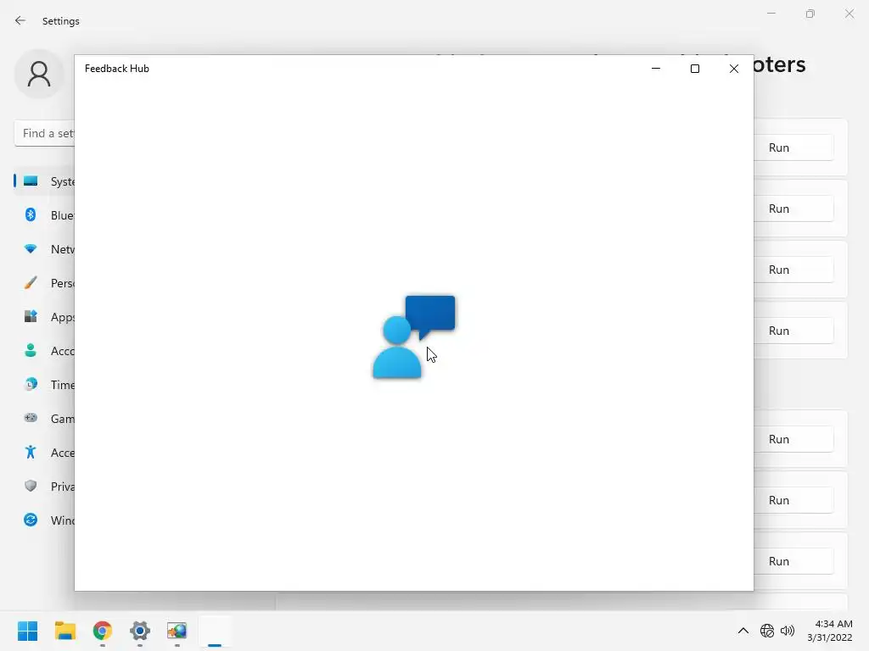This screenshot has width=869, height=651.
Task: Launch File Explorer from the taskbar
Action: (x=64, y=631)
